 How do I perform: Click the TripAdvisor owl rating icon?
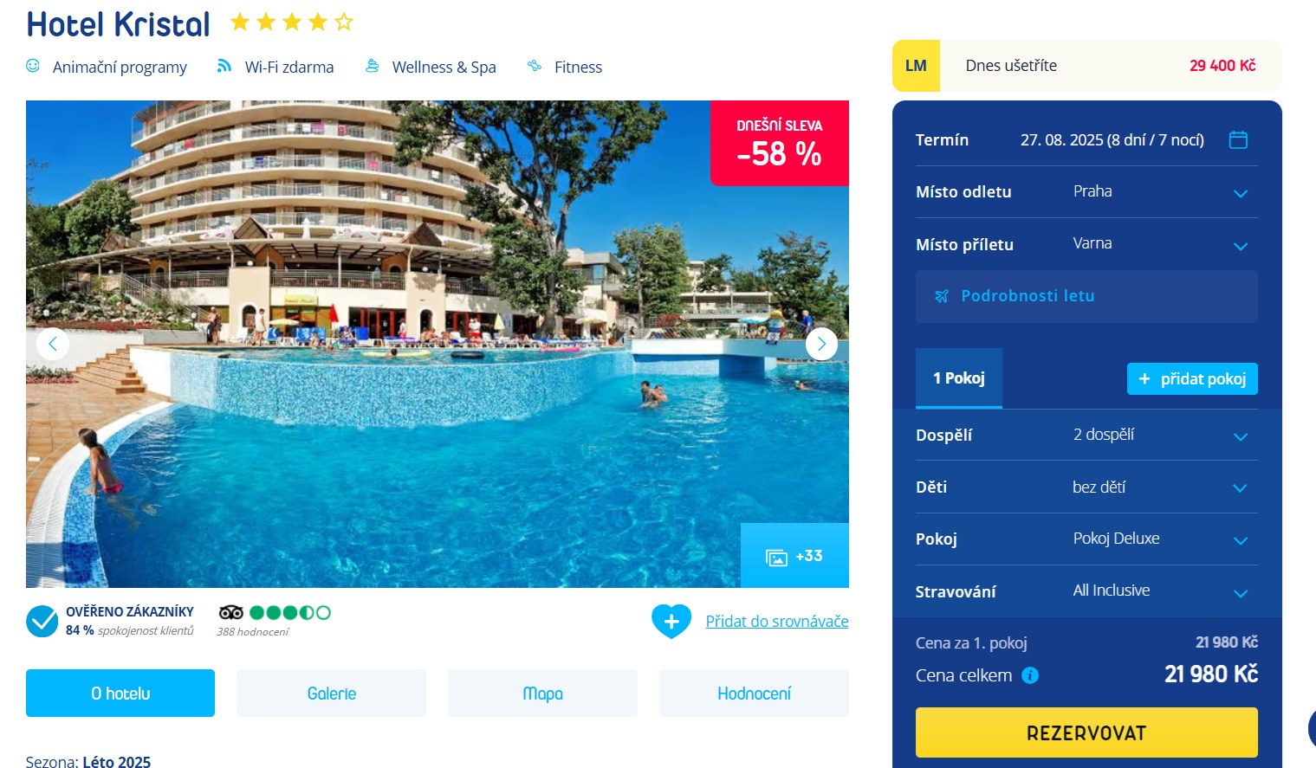pos(231,612)
